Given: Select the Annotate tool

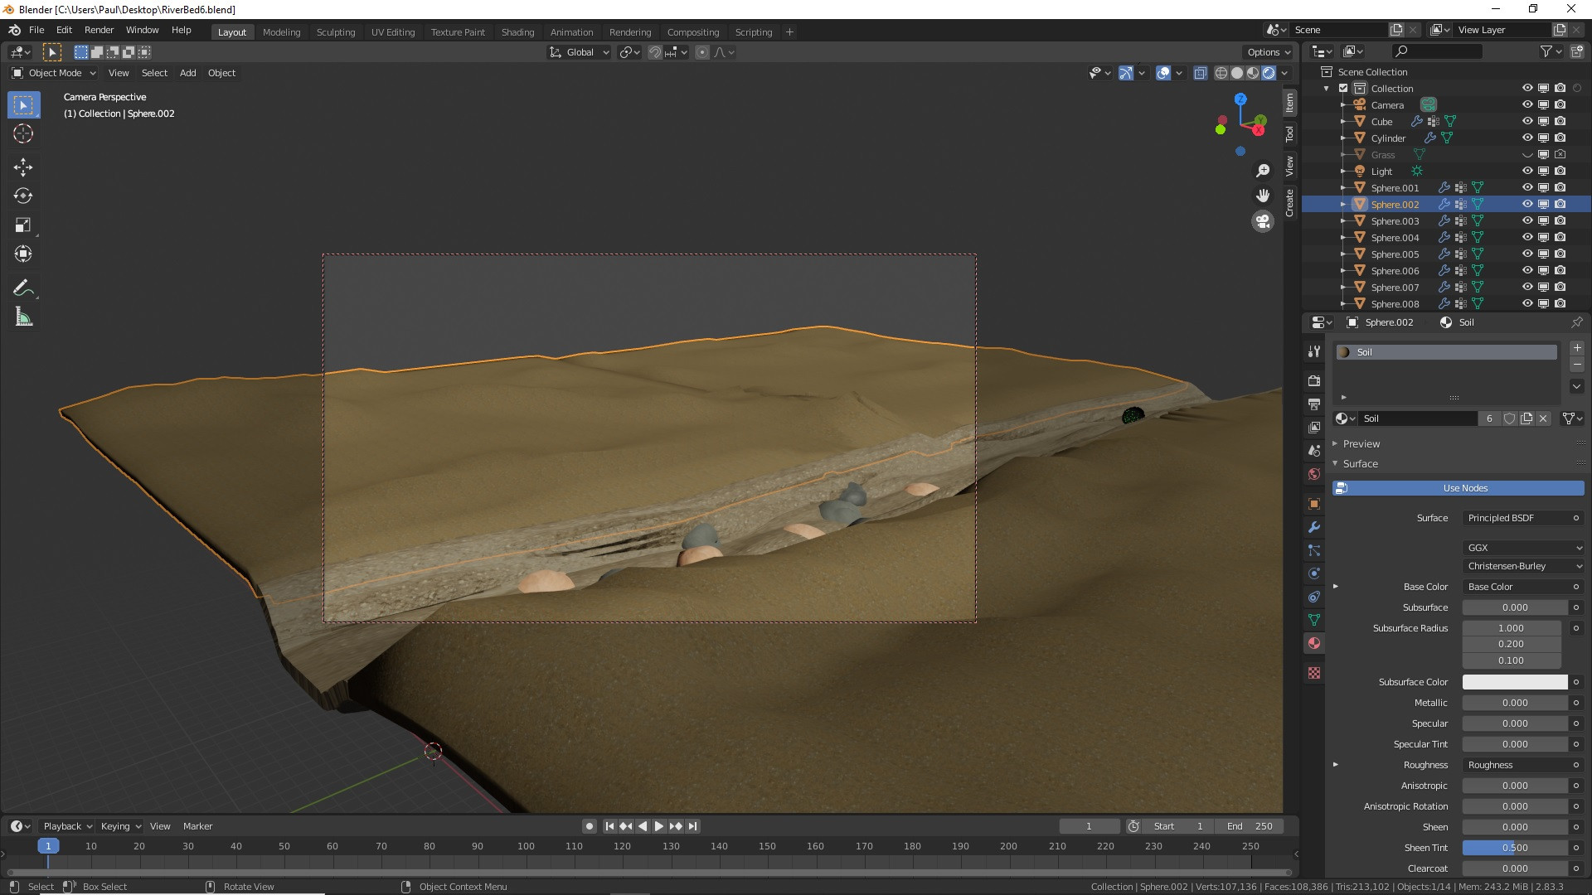Looking at the screenshot, I should [x=23, y=288].
